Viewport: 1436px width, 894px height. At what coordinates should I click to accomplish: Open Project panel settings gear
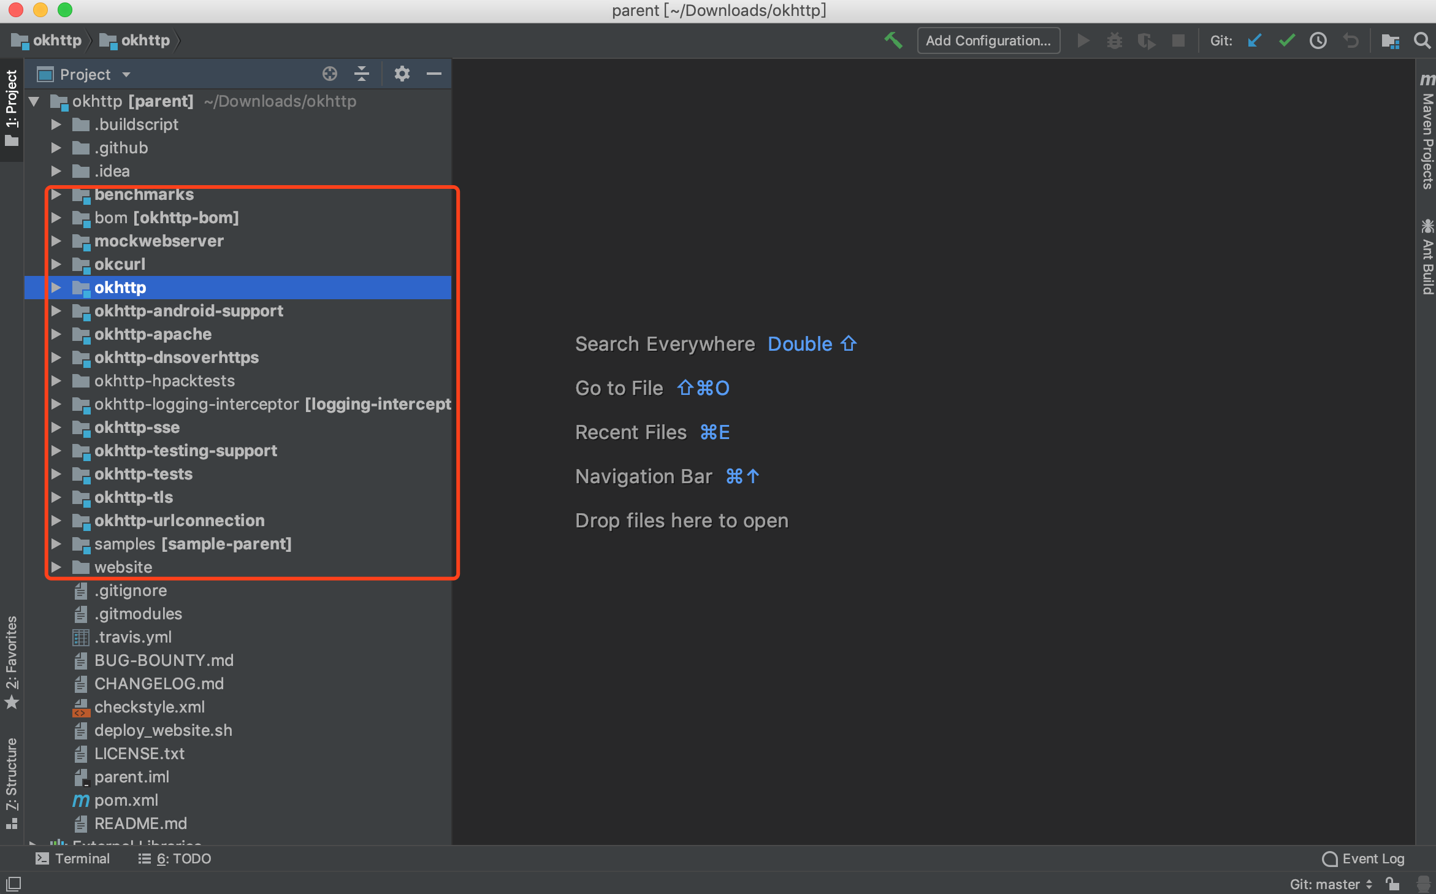pos(402,74)
